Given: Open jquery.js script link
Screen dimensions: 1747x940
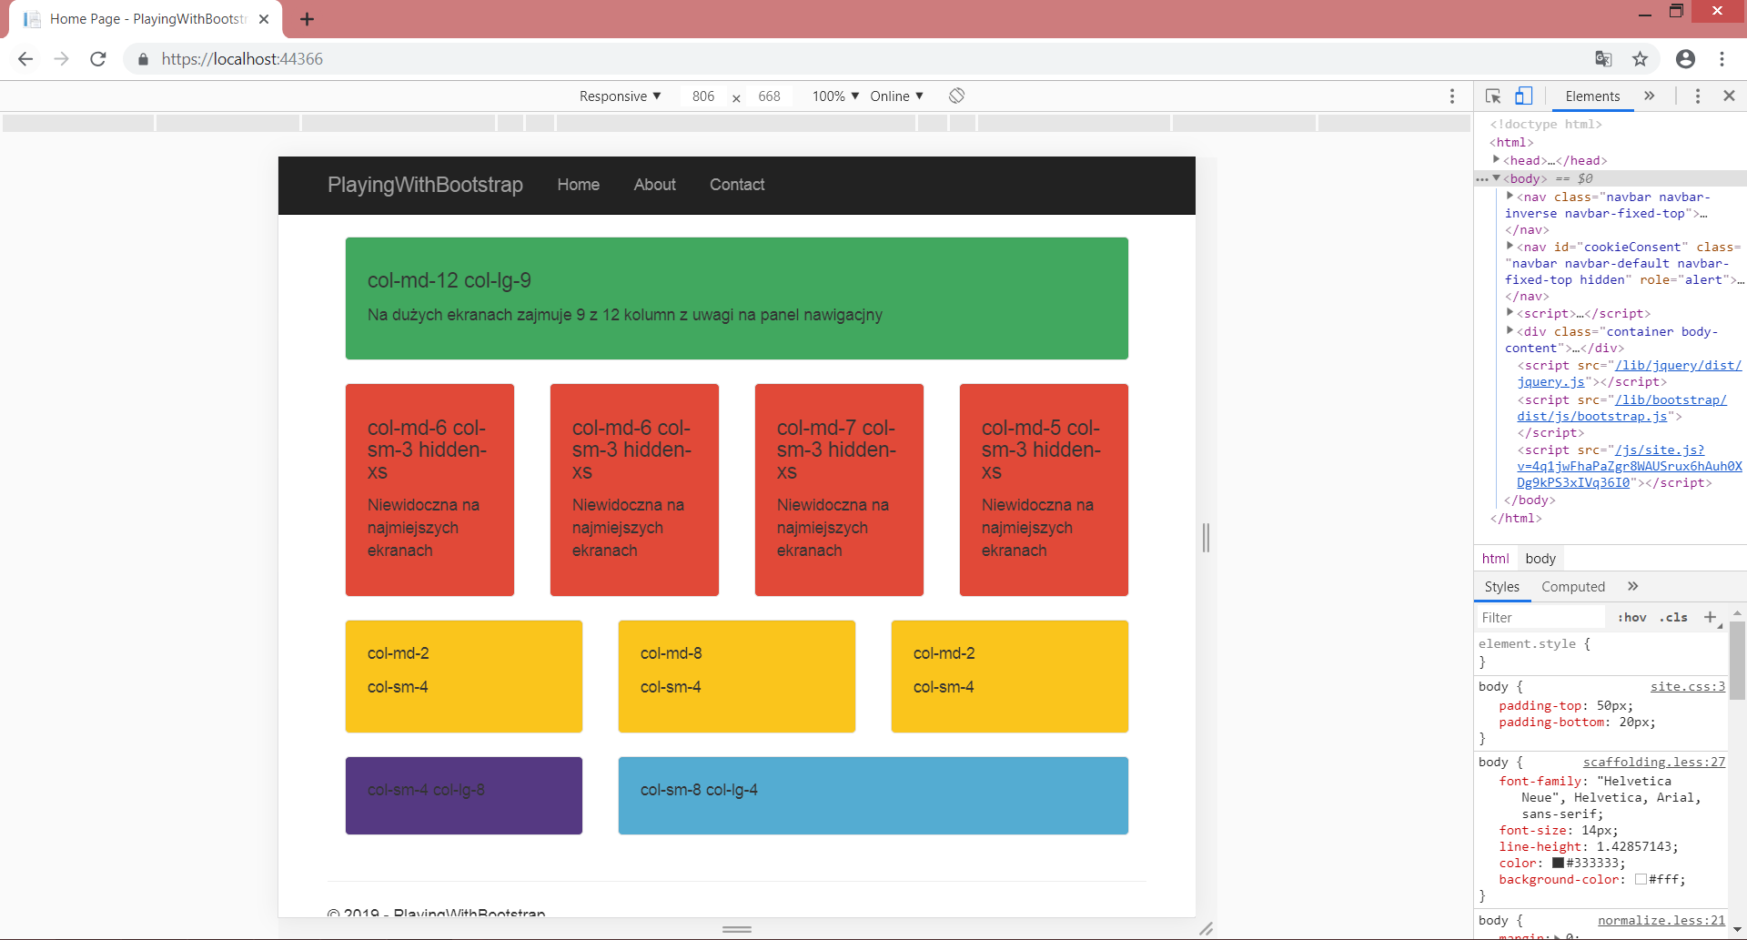Looking at the screenshot, I should point(1630,374).
